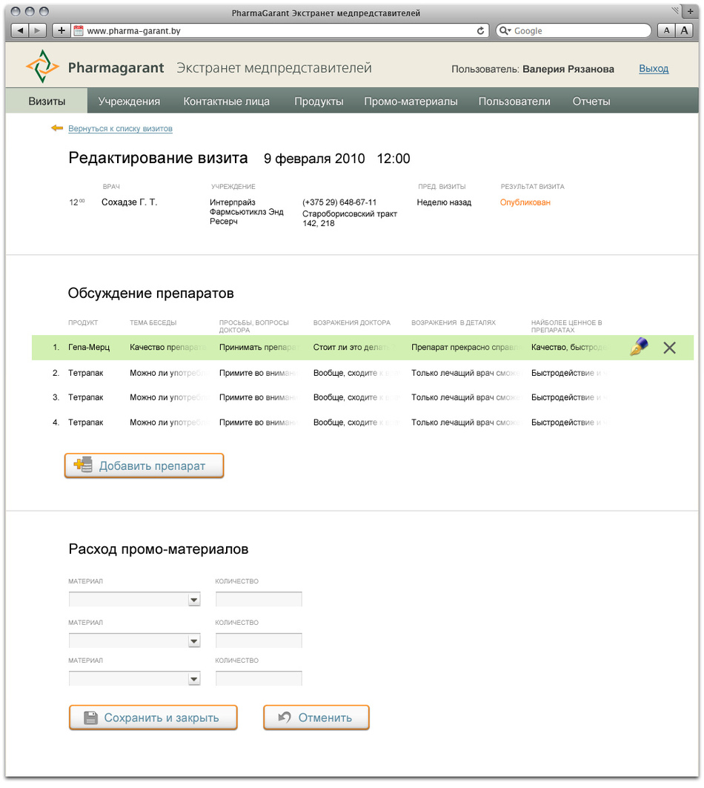Click the pencil edit icon on Гепа-Мерц row
Screen dimensions: 704x788
pos(639,347)
